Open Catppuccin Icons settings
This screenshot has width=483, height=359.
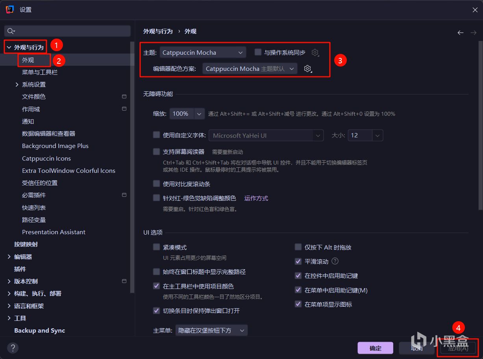click(46, 158)
